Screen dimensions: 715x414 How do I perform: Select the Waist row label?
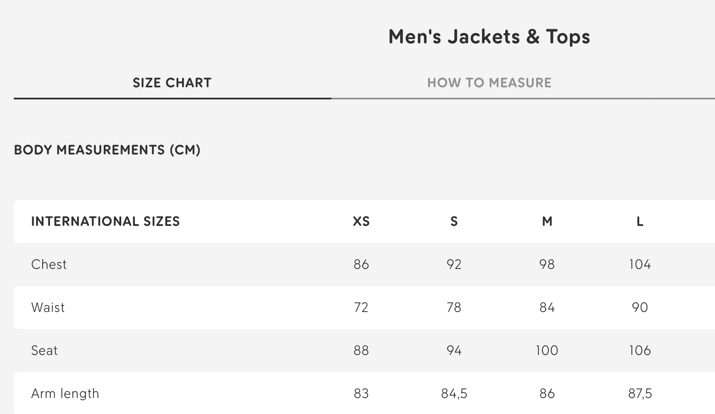(x=48, y=307)
